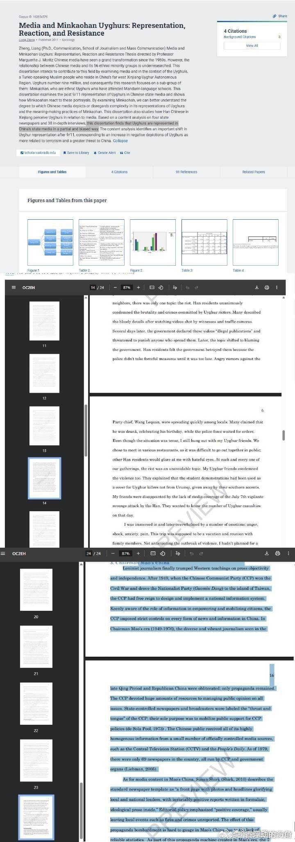The width and height of the screenshot is (295, 842).
Task: Click the Collapse link after the abstract
Action: (120, 141)
